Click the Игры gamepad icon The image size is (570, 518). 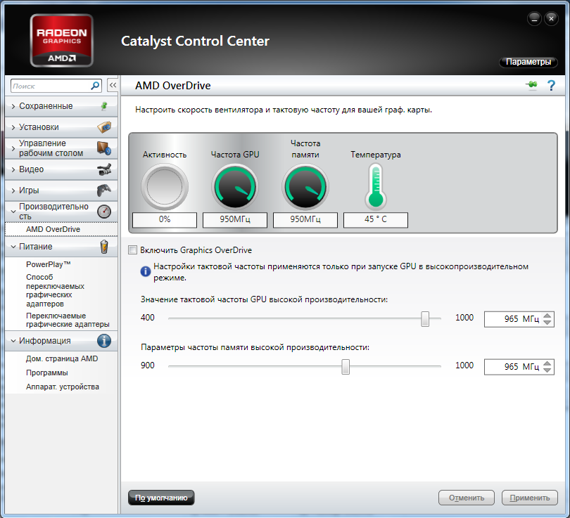[104, 190]
